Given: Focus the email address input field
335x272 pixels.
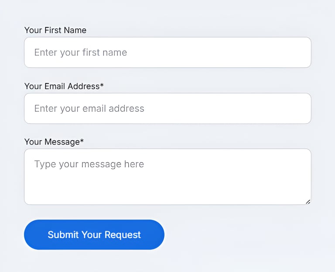Looking at the screenshot, I should (x=167, y=108).
